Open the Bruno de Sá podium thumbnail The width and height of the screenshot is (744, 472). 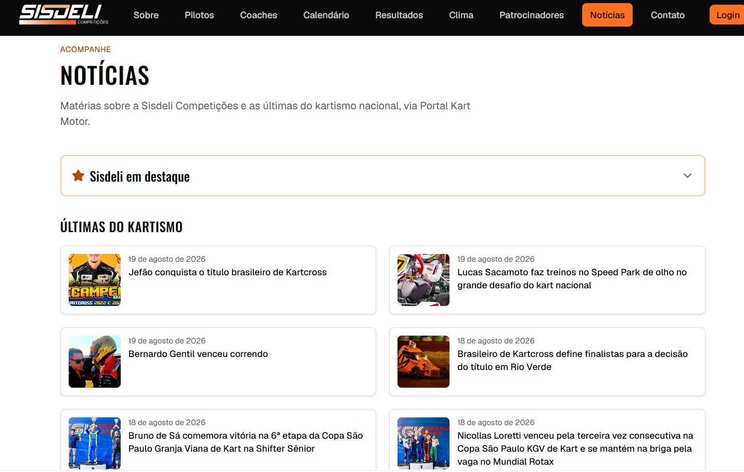point(95,443)
